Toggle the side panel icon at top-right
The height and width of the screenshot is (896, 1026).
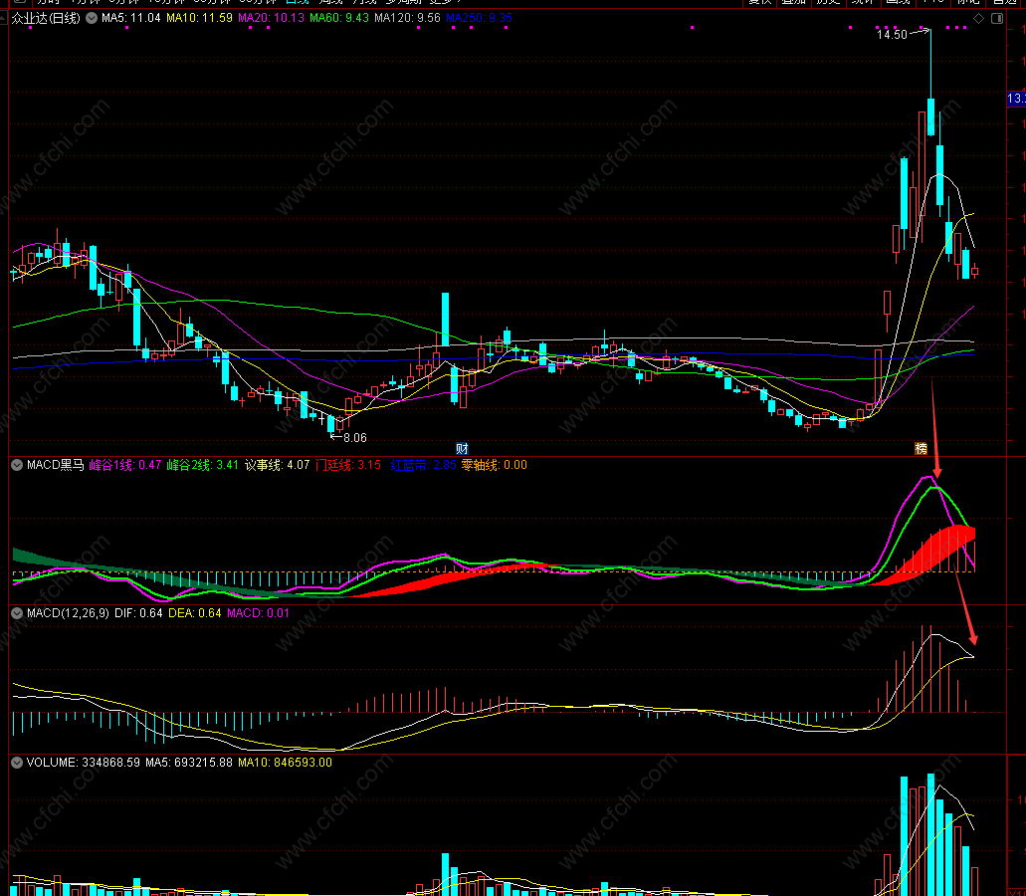click(997, 18)
